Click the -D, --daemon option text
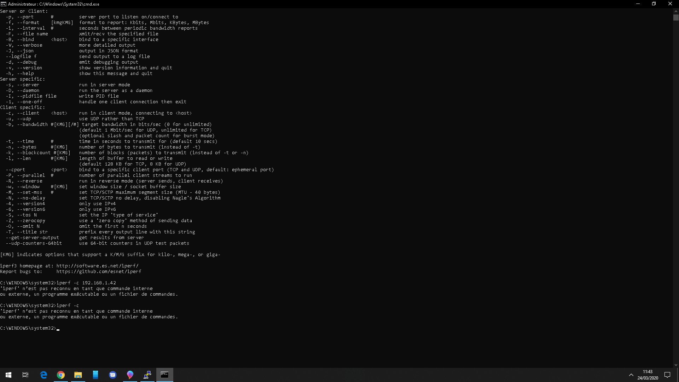The height and width of the screenshot is (382, 679). [23, 91]
